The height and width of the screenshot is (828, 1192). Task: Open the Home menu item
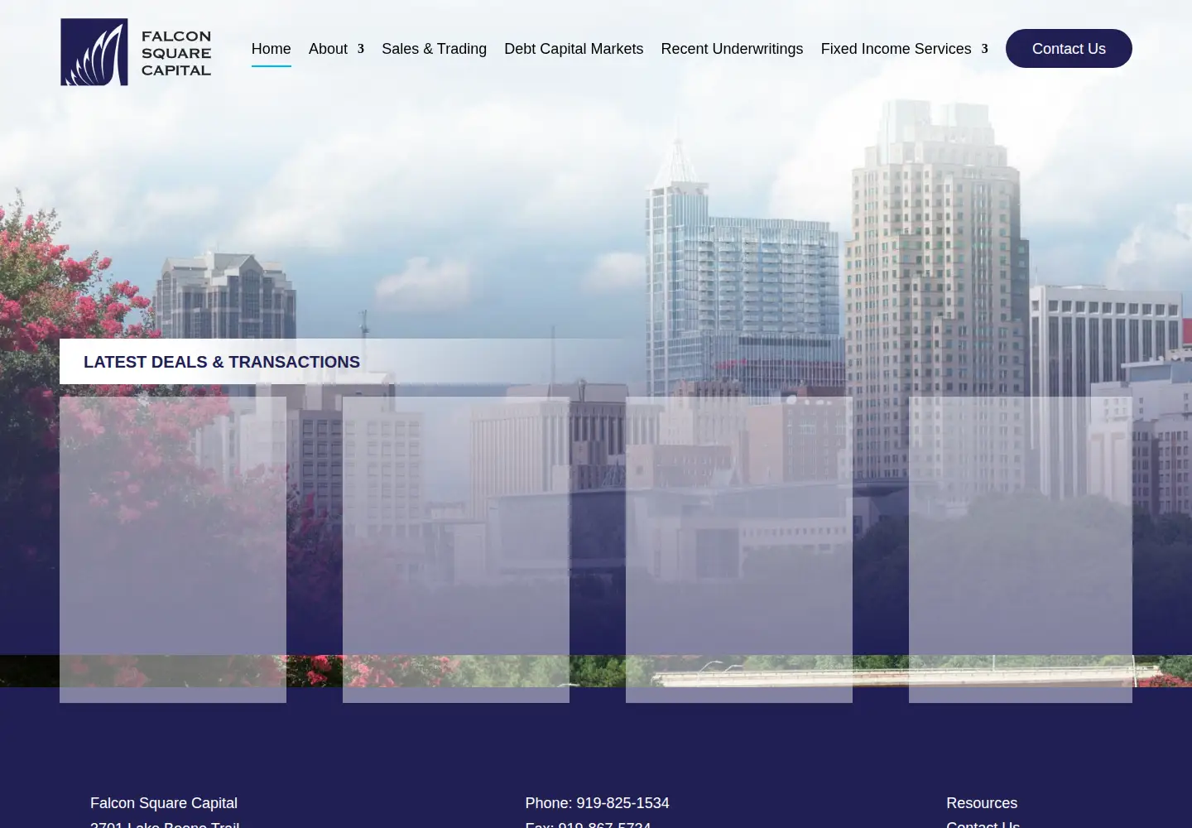click(x=271, y=49)
